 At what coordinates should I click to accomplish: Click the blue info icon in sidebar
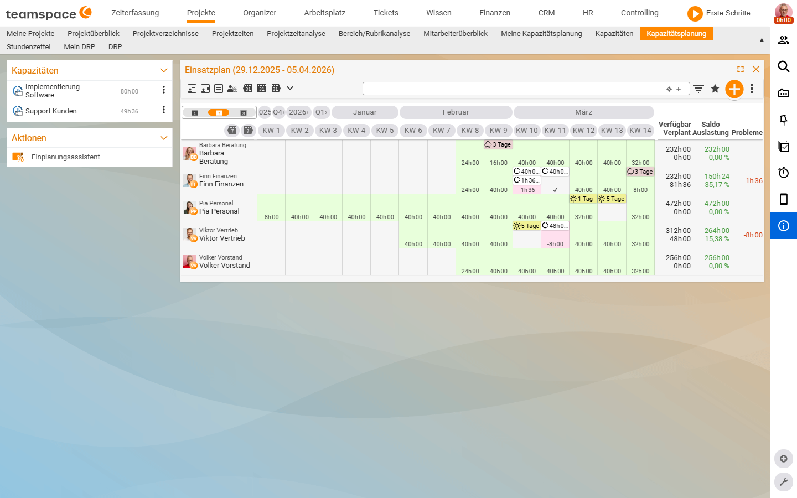point(784,226)
